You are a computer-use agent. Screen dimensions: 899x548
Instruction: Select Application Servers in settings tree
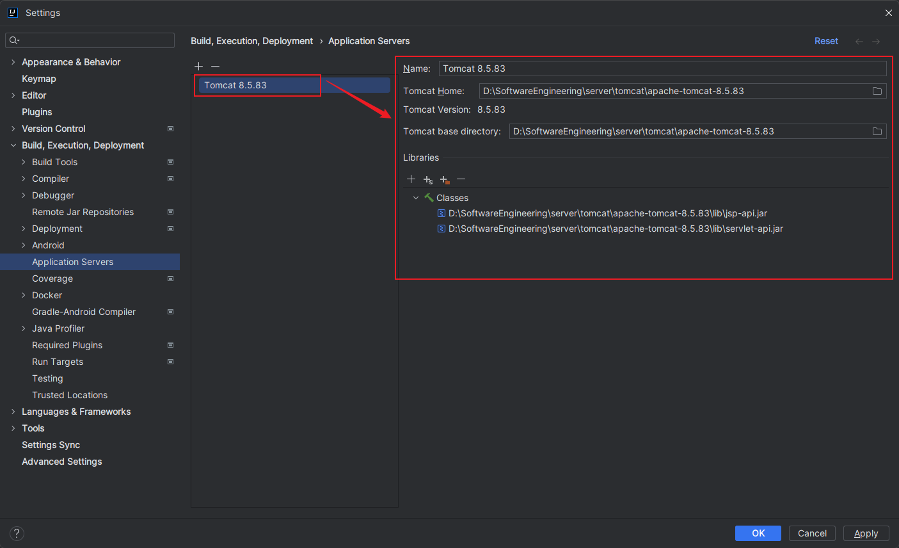90,262
